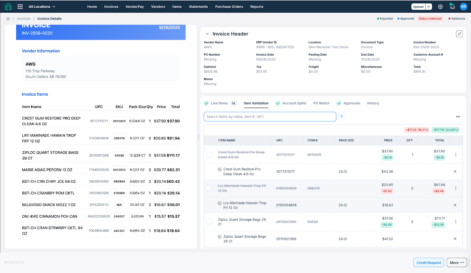The image size is (471, 273).
Task: Open row menu for Crest Gum Restore
Action: (x=456, y=155)
